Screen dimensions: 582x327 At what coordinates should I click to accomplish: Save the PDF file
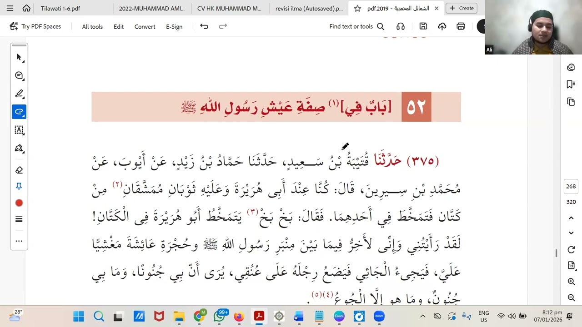[x=423, y=26]
